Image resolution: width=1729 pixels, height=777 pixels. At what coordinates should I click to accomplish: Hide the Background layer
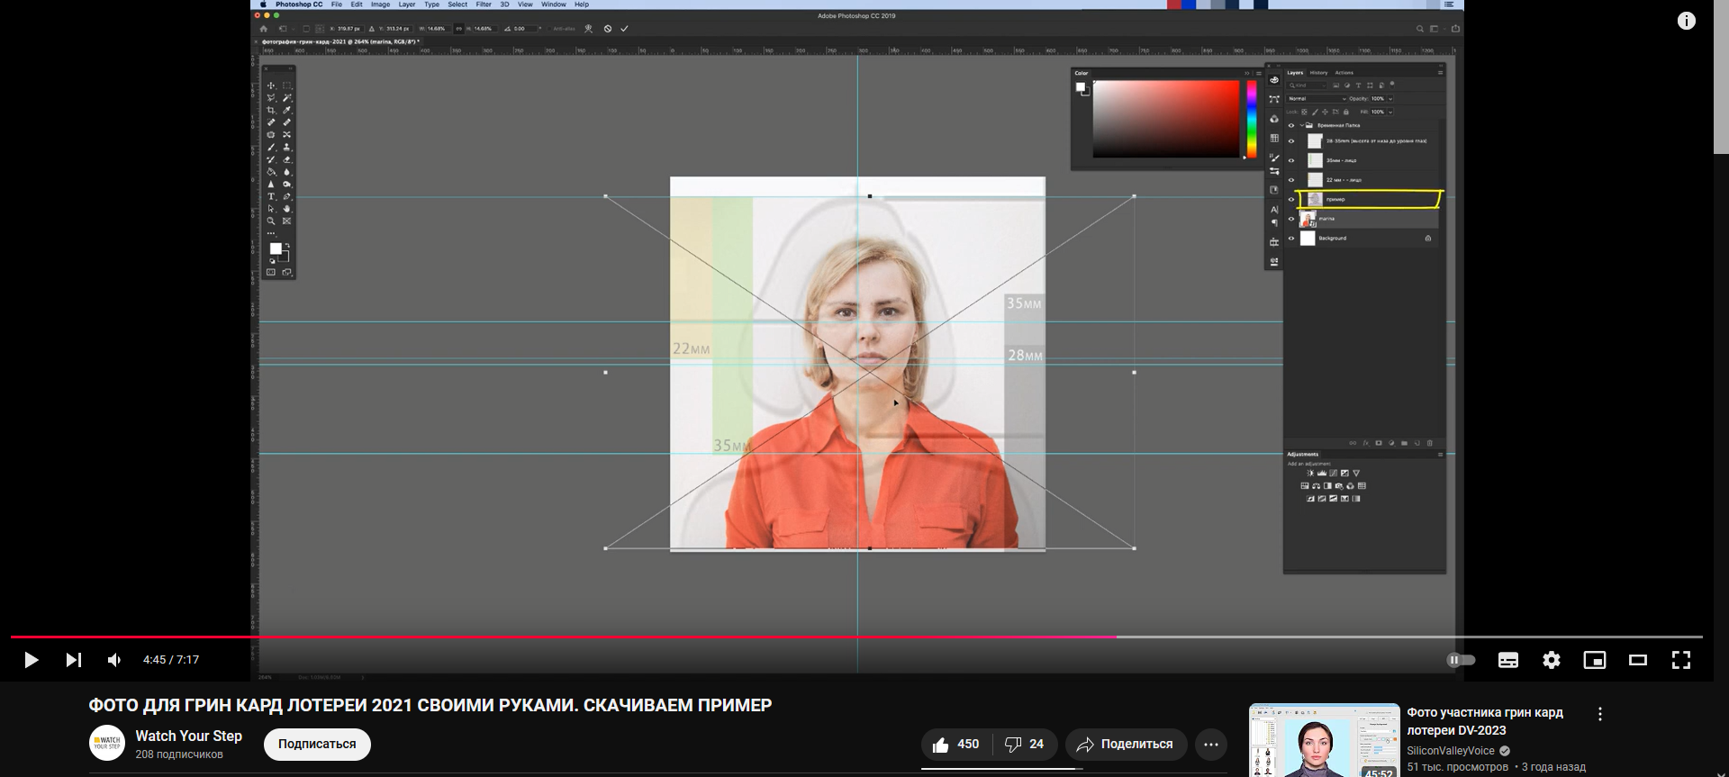pos(1291,239)
